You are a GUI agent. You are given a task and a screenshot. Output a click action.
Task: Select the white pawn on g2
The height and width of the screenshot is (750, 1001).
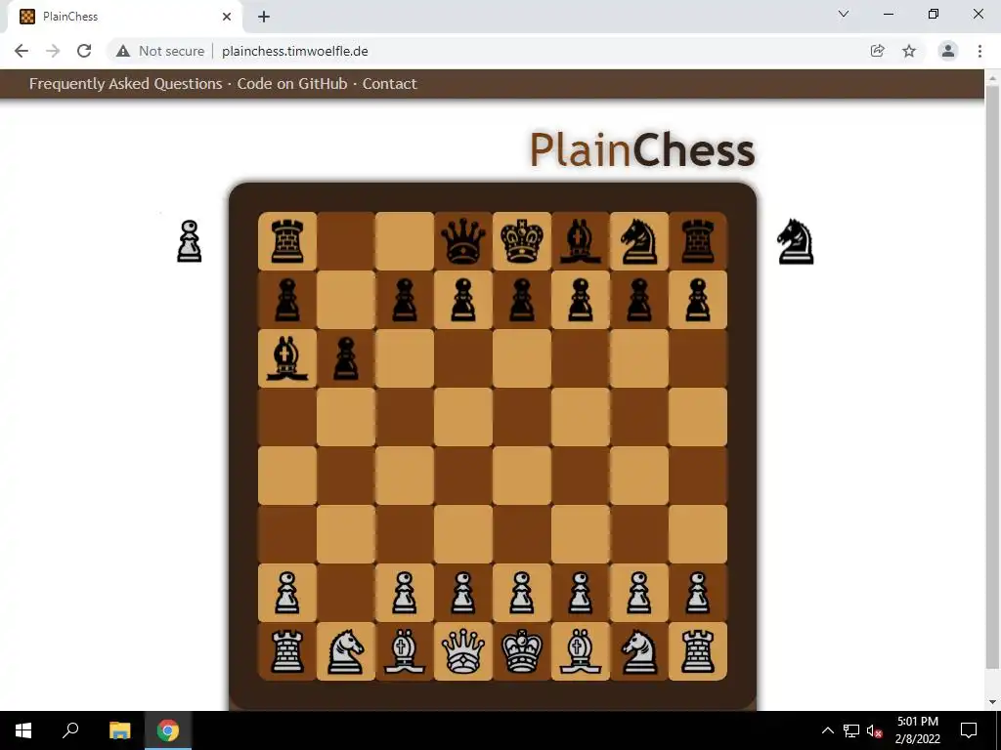click(x=639, y=593)
